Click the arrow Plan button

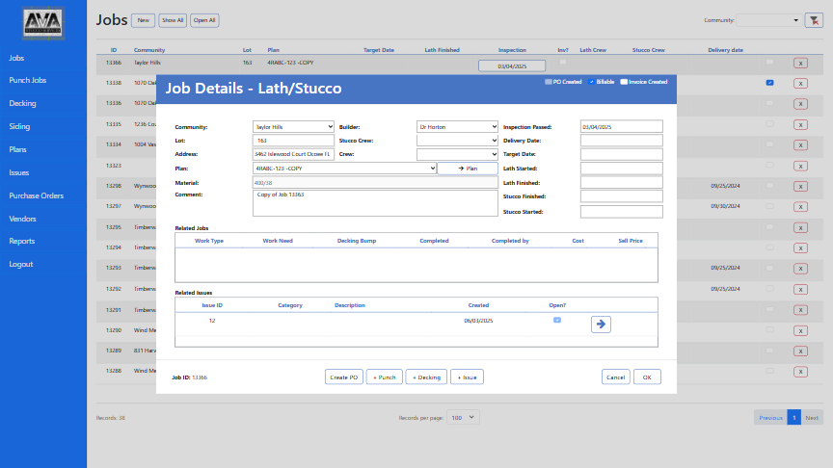468,168
